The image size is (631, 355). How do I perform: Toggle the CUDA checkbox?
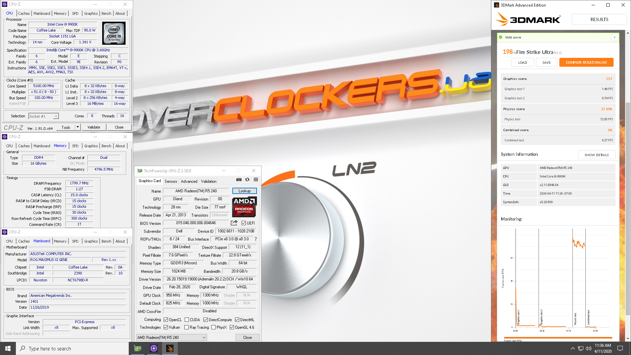187,320
